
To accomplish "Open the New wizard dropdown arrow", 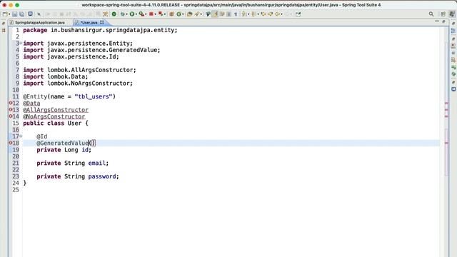I will (x=9, y=14).
